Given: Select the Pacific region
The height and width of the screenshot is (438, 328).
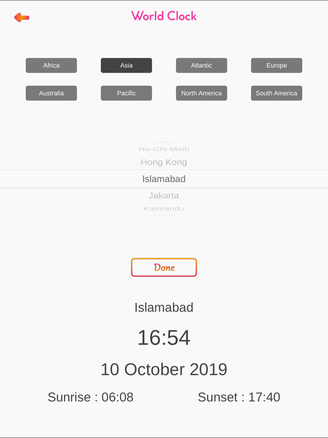Looking at the screenshot, I should pyautogui.click(x=126, y=93).
